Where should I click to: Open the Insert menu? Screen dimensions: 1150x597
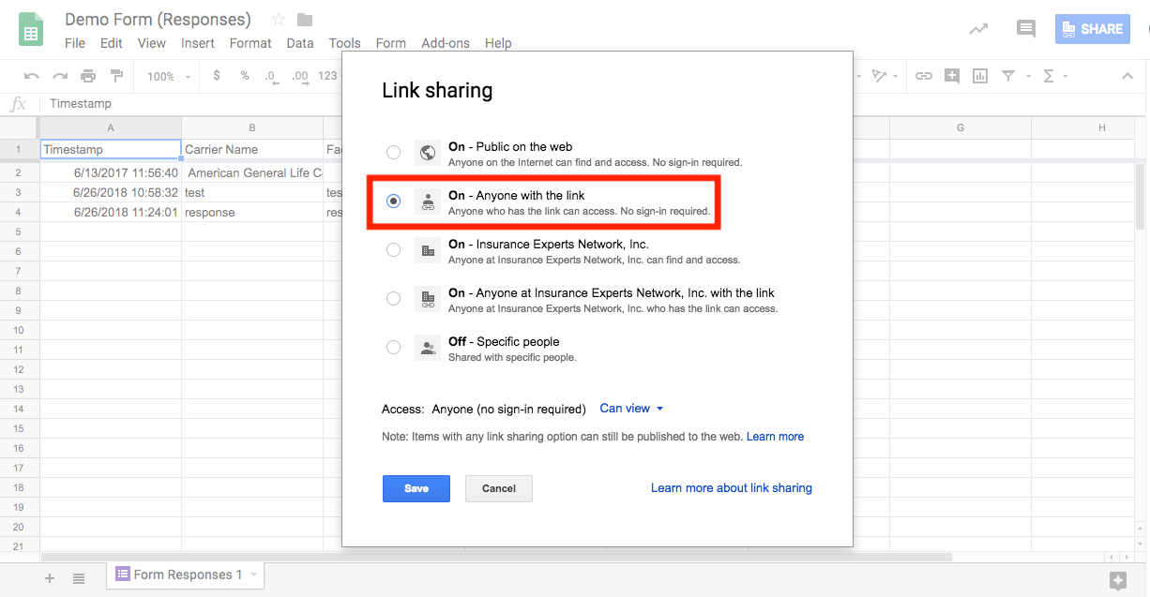pyautogui.click(x=198, y=43)
